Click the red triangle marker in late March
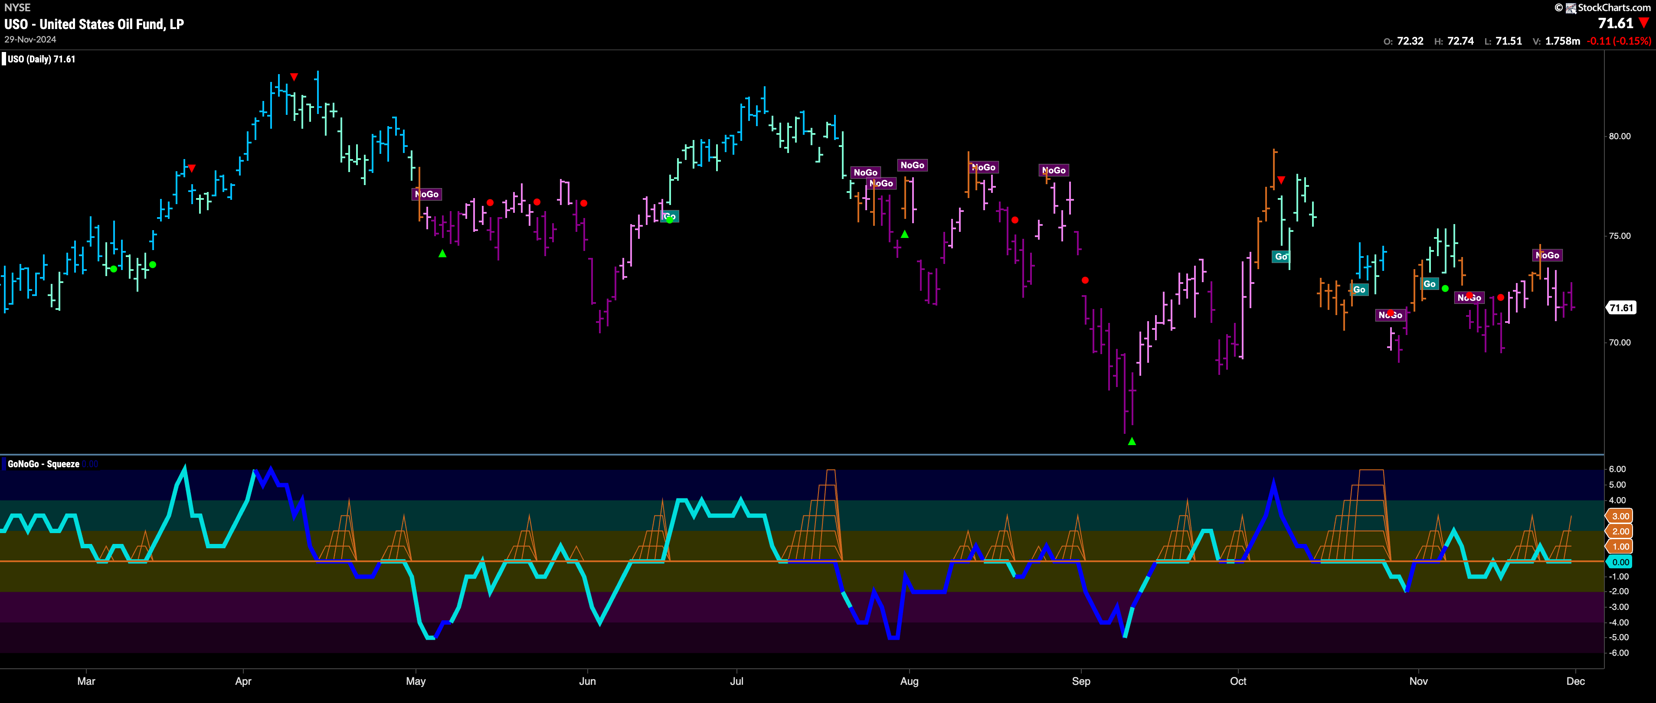 192,168
